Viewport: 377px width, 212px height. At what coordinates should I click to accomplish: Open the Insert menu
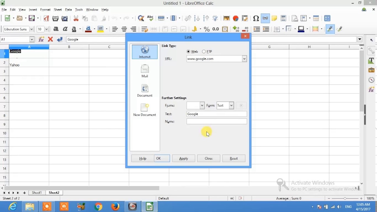33,10
